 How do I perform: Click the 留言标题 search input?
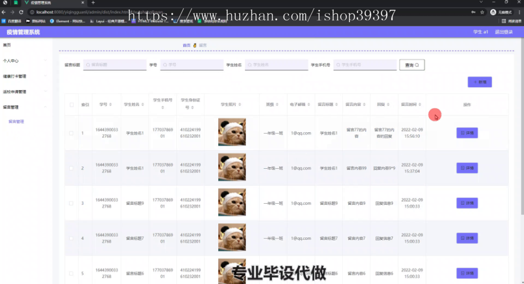coord(115,65)
